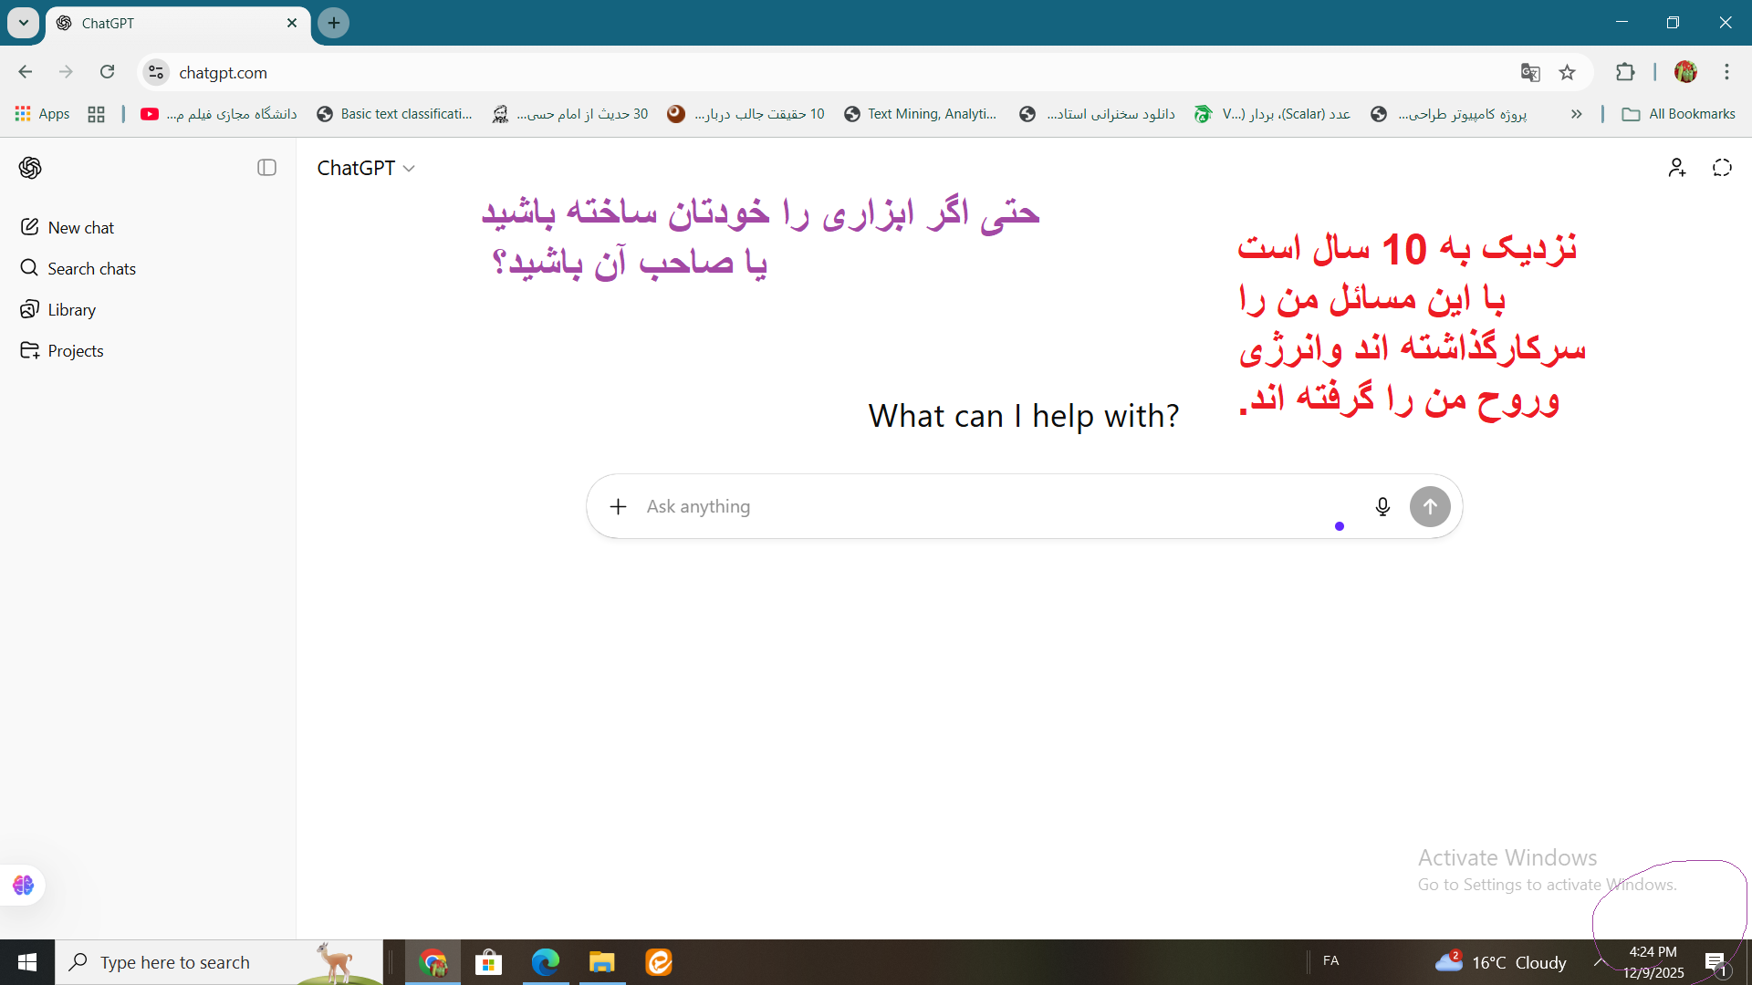The width and height of the screenshot is (1752, 985).
Task: Open Projects from the sidebar
Action: pos(75,351)
